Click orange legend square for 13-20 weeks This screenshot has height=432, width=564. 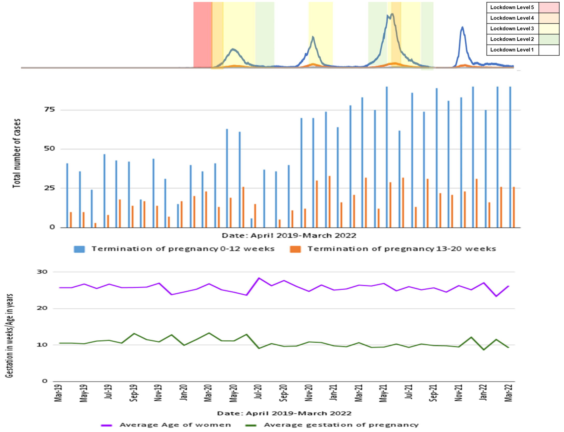pyautogui.click(x=295, y=249)
